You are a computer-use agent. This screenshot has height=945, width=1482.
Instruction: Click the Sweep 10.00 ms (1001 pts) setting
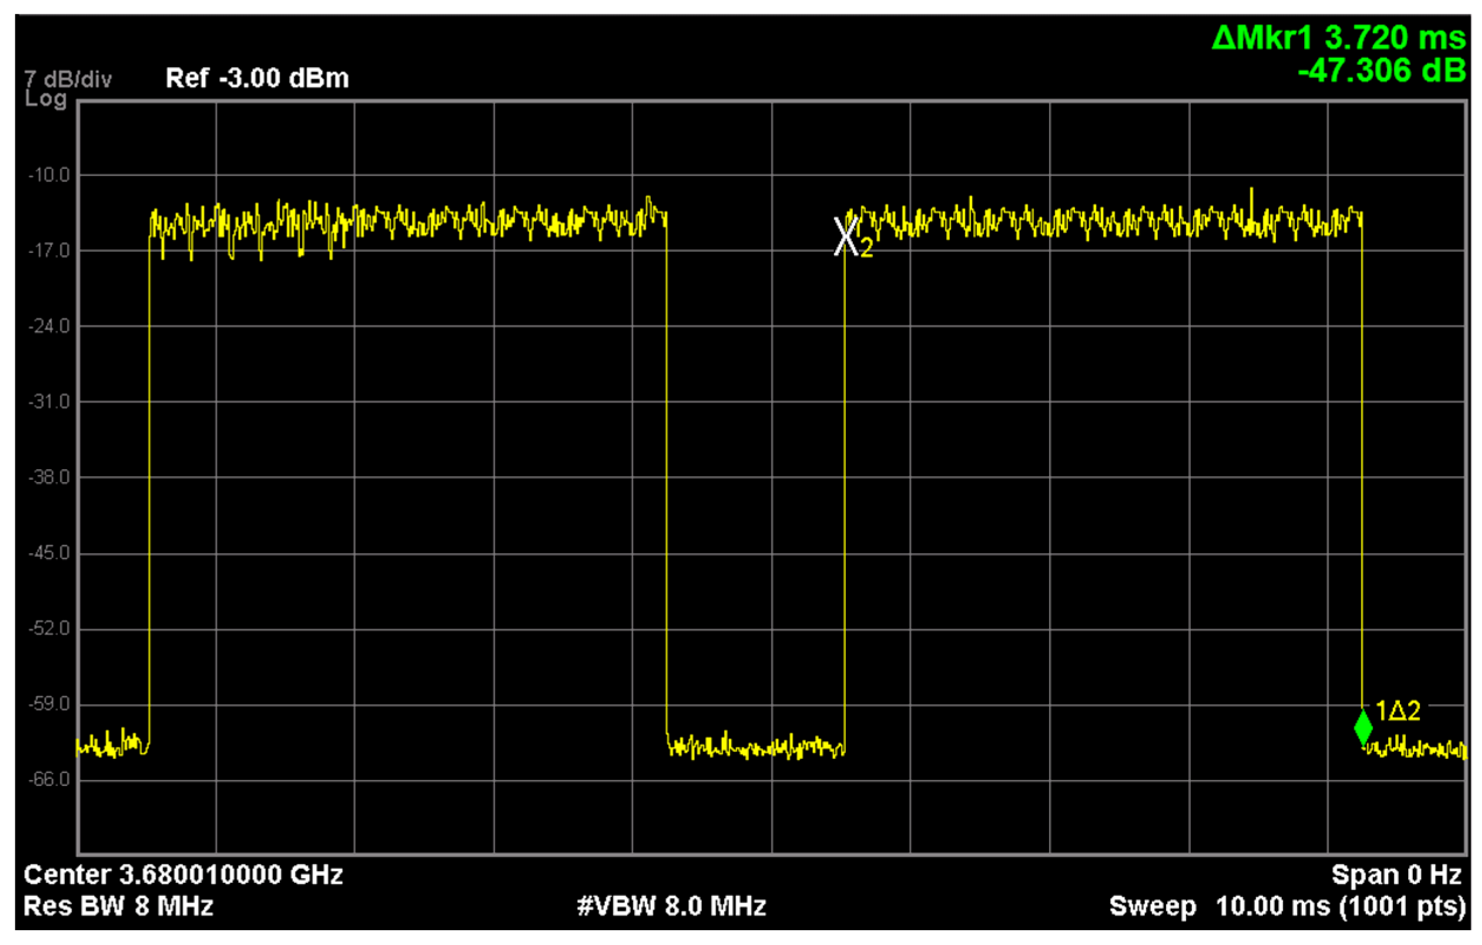coord(1287,906)
